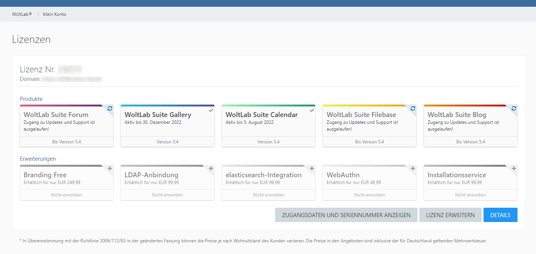Click the plus icon on LDAP-Anbindung

pos(211,169)
